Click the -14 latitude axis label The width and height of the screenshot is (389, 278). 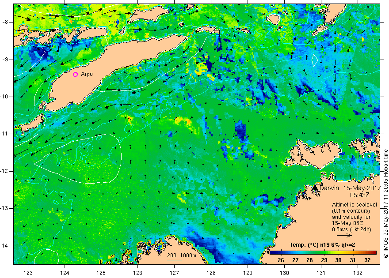tap(5, 246)
